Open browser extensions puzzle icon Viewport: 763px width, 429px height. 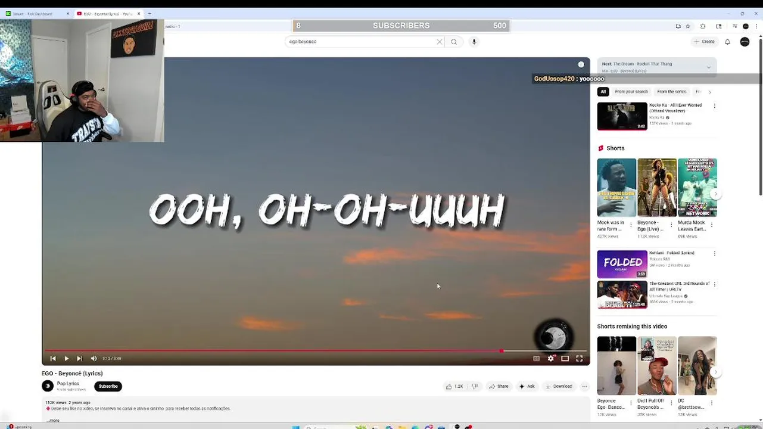point(703,26)
